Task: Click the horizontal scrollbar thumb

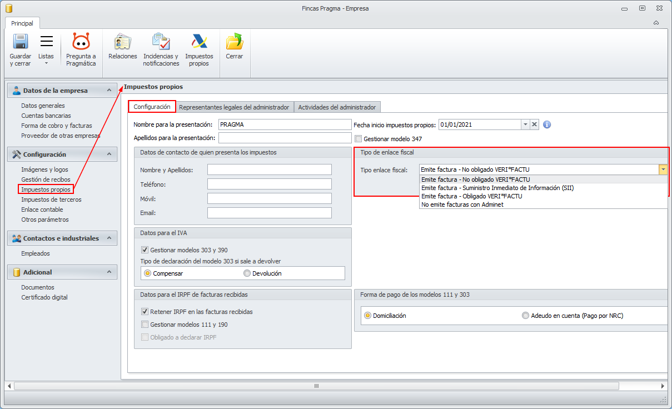Action: point(316,386)
